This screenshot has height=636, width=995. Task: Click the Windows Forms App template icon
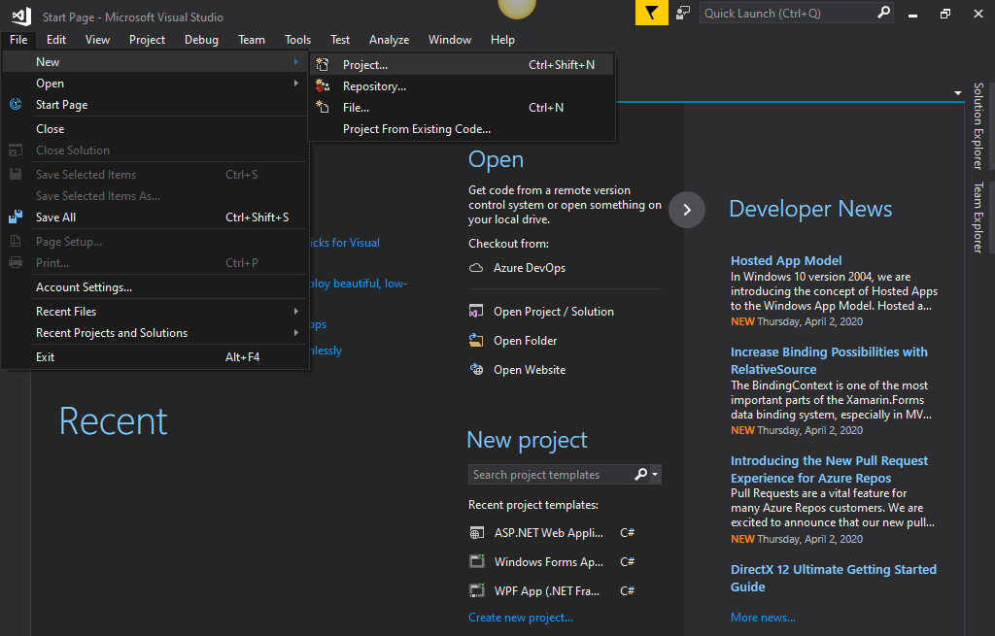(476, 562)
